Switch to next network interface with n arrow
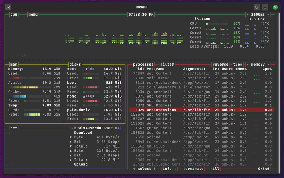Image resolution: width=284 pixels, height=178 pixels. pos(117,128)
